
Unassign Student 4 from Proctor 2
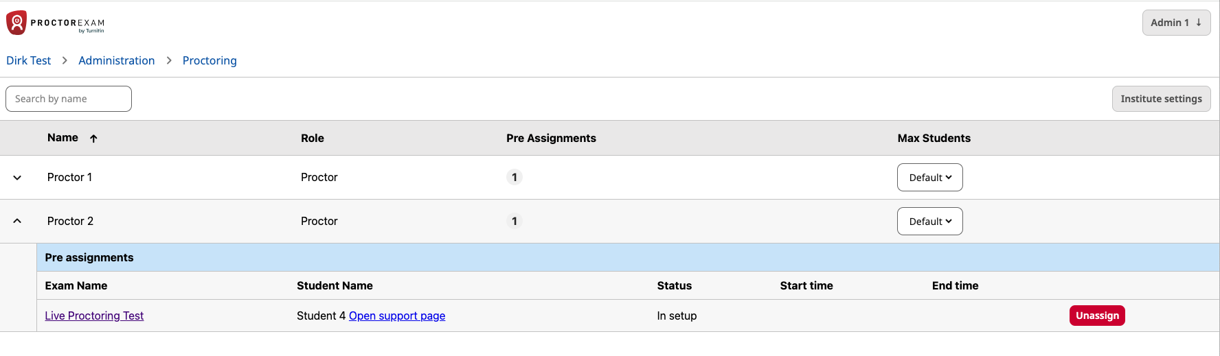(1097, 316)
